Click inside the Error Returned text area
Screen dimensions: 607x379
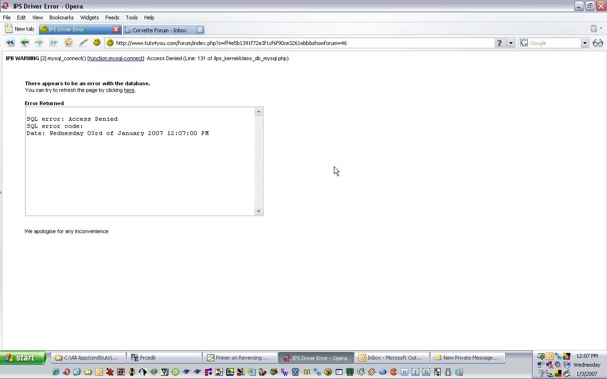pos(140,161)
